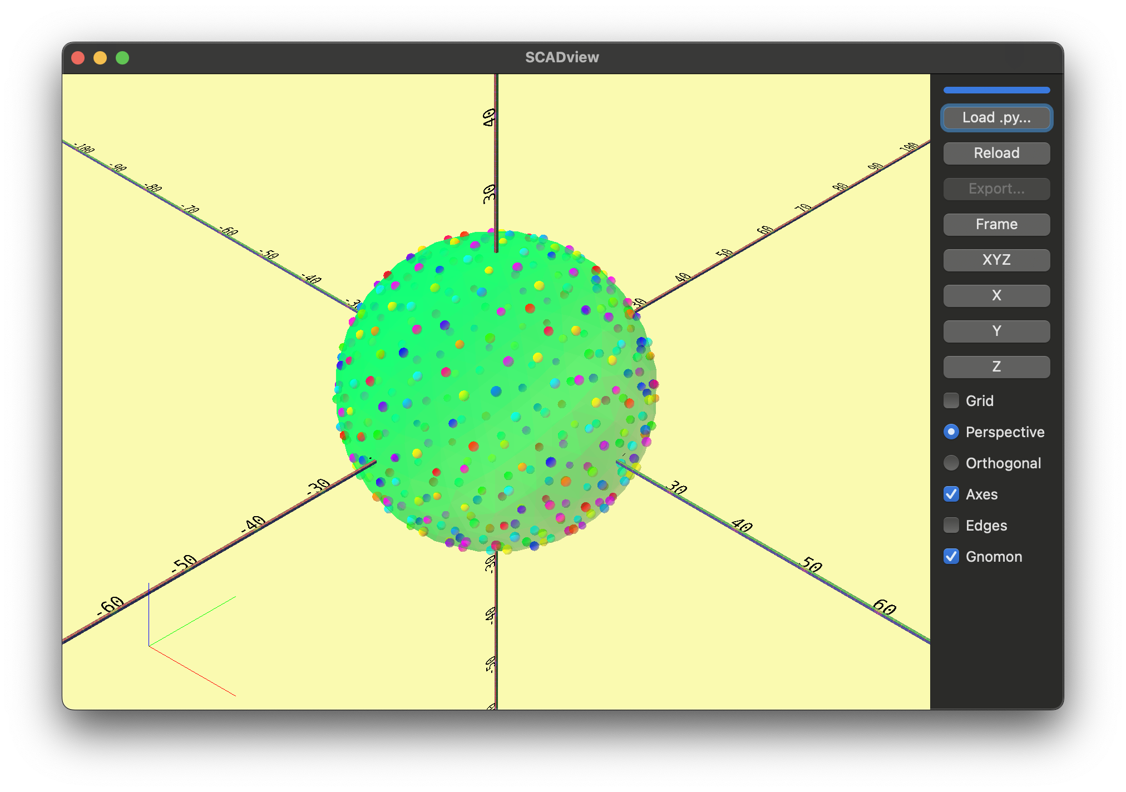The image size is (1126, 792).
Task: Choose Perspective projection radio button
Action: (951, 432)
